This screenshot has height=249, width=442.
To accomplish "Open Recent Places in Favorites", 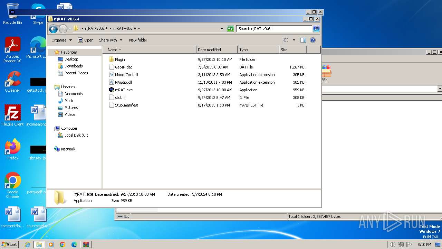I will point(76,73).
